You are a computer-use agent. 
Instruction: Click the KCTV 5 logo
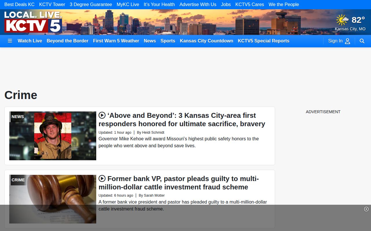(33, 22)
